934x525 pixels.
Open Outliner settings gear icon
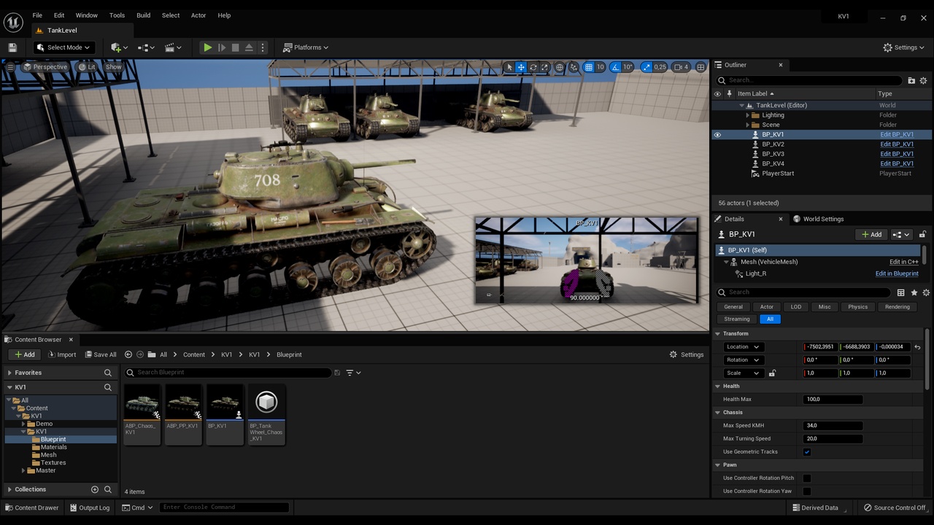923,81
